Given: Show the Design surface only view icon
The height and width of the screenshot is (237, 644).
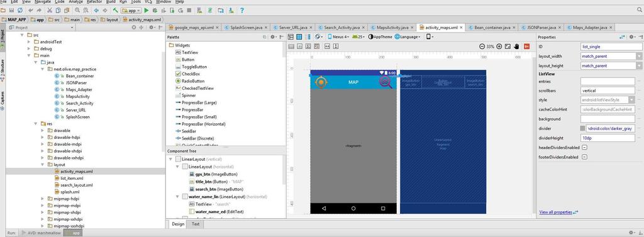Looking at the screenshot, I should 291,36.
